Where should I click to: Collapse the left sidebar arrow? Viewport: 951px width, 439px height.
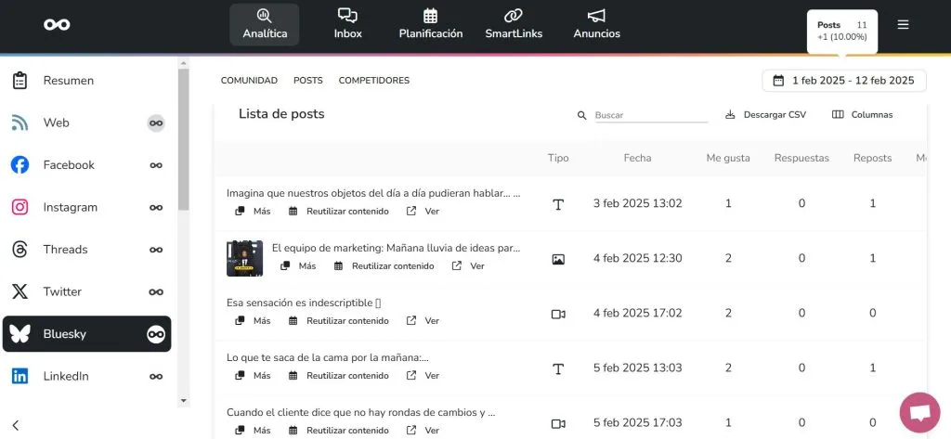click(16, 425)
